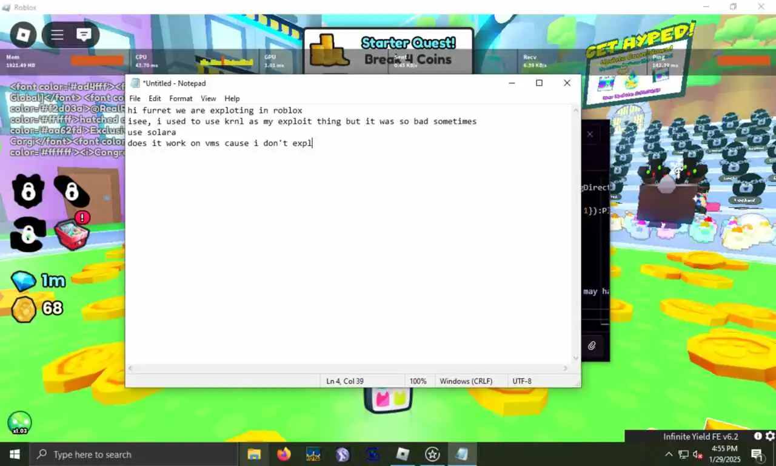Open Infinite Yield settings gear
Image resolution: width=776 pixels, height=466 pixels.
[769, 436]
